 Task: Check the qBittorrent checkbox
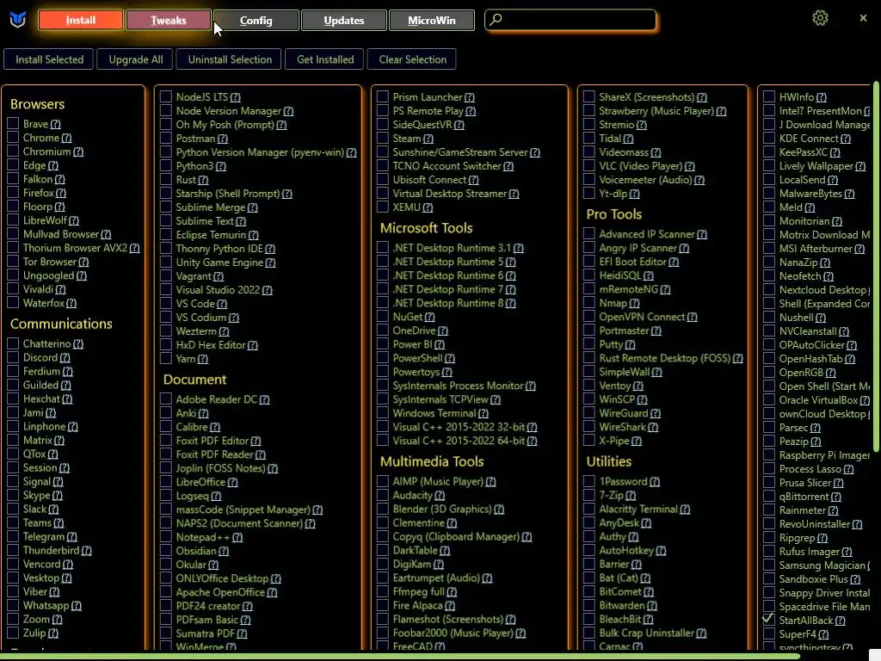[x=768, y=497]
